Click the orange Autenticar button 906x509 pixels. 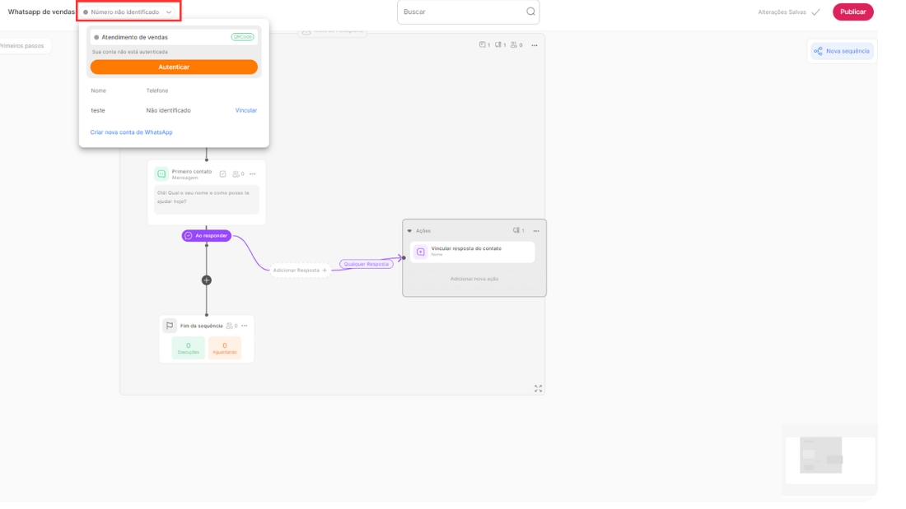(x=174, y=67)
